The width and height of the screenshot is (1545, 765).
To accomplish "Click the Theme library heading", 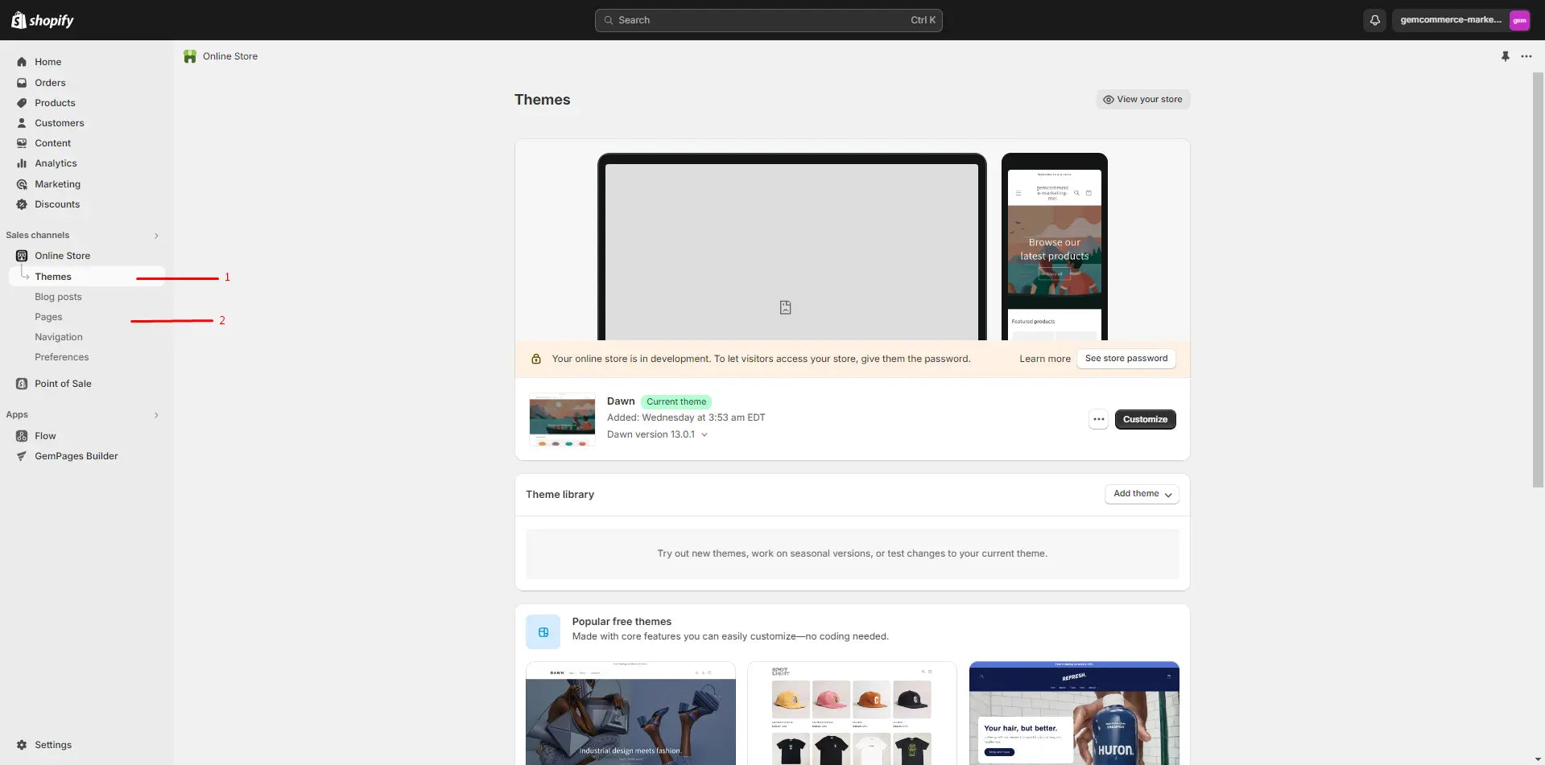I will click(x=560, y=495).
